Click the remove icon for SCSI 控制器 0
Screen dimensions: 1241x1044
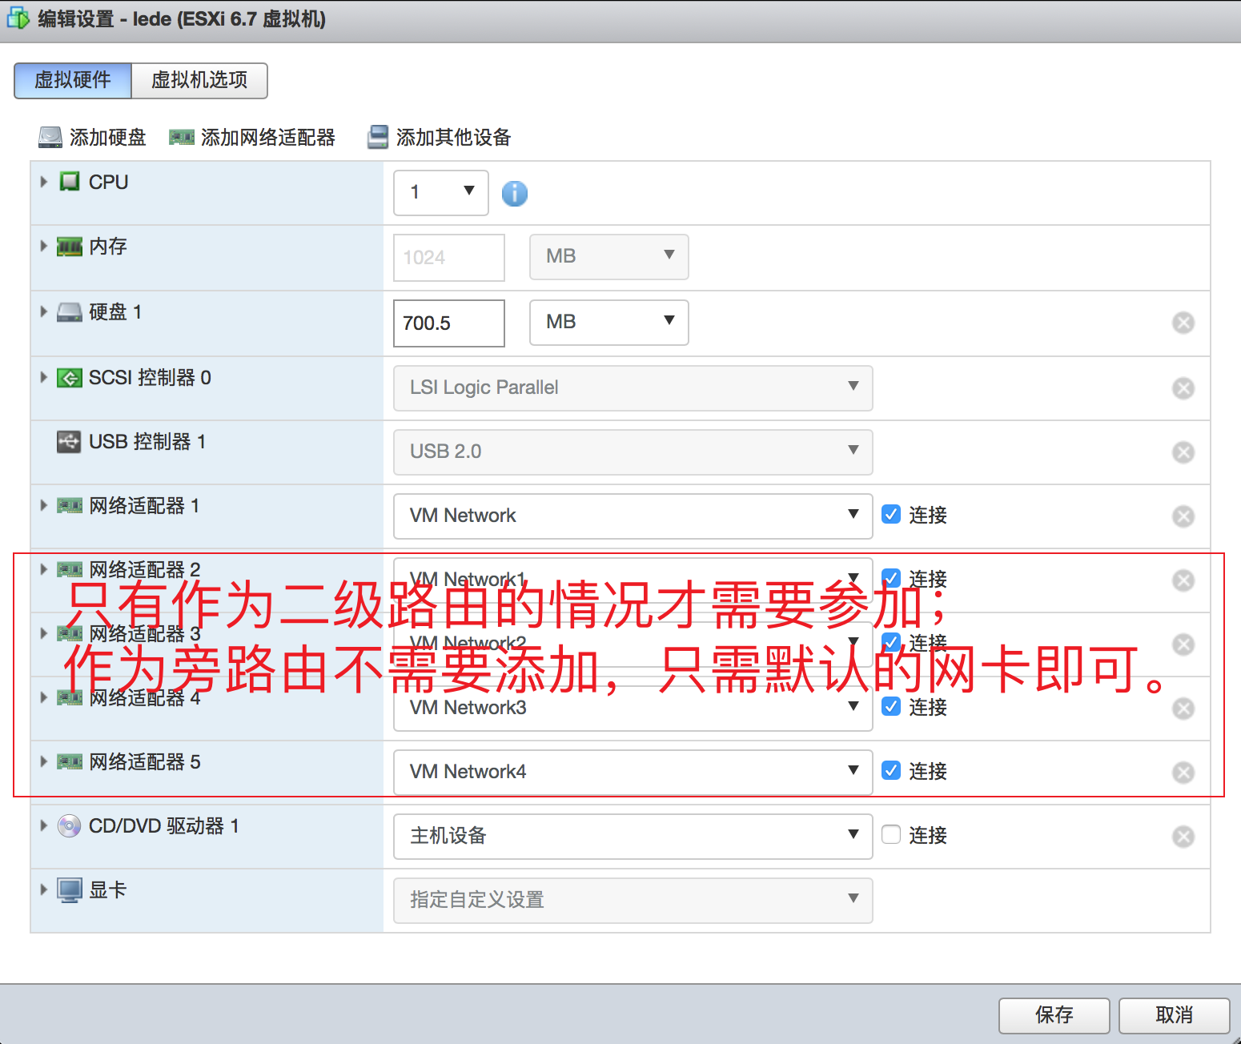click(1183, 387)
